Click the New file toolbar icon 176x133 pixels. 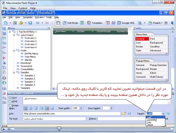coord(6,23)
